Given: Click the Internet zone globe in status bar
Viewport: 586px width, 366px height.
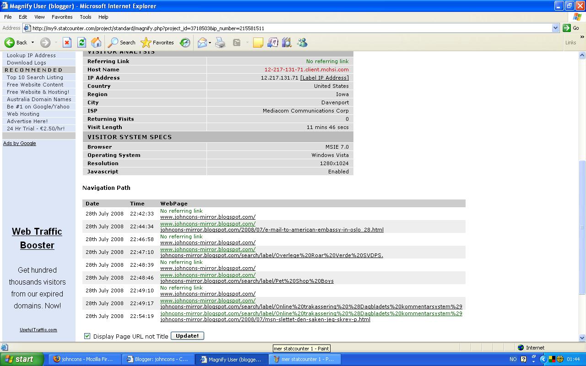Looking at the screenshot, I should click(521, 348).
